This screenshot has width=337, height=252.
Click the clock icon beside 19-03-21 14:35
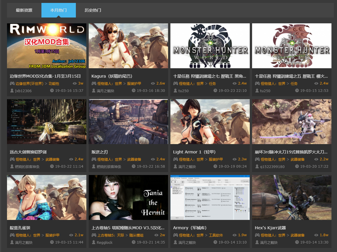pos(134,242)
